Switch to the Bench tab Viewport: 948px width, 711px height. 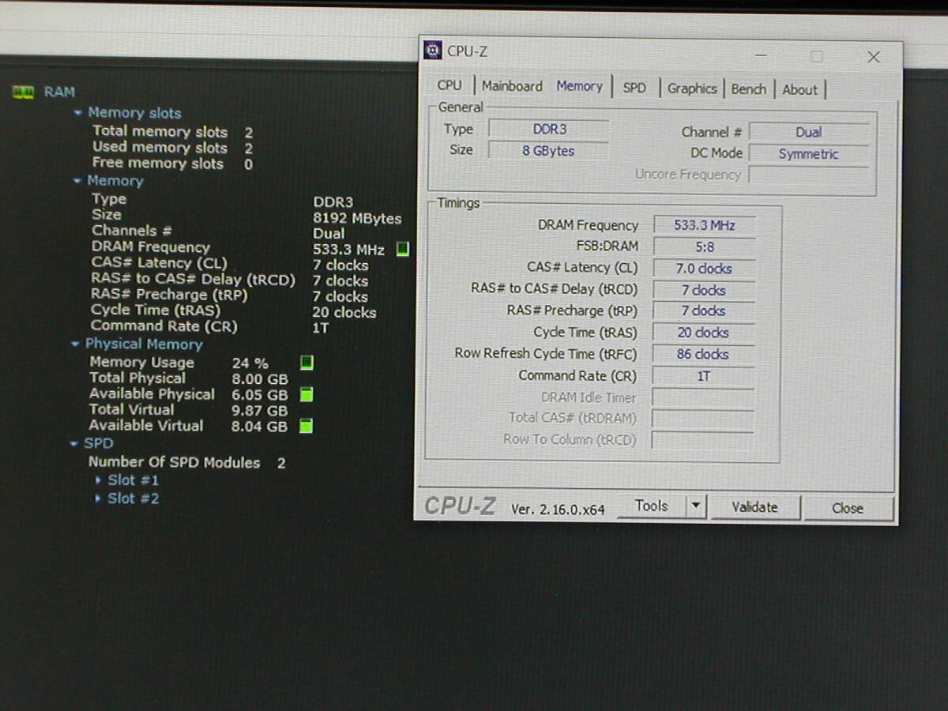point(748,88)
